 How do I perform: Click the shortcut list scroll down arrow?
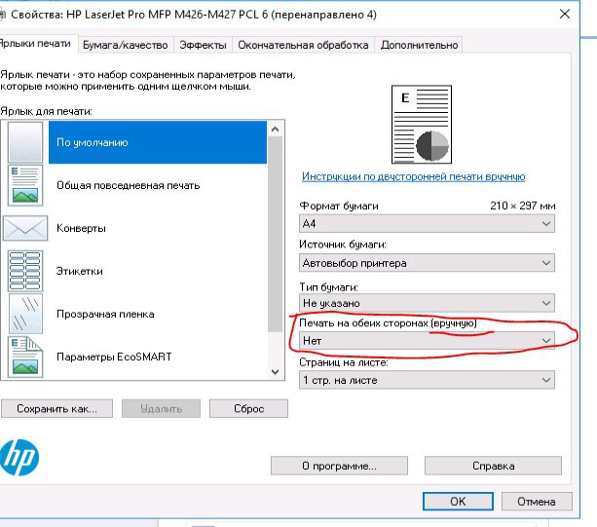[276, 372]
